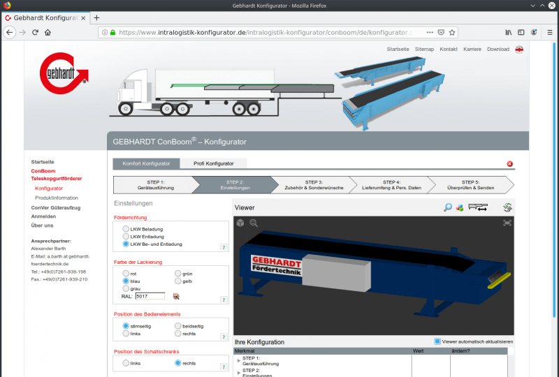Switch to Komfort Konfigurator tab
Image resolution: width=559 pixels, height=377 pixels.
146,163
